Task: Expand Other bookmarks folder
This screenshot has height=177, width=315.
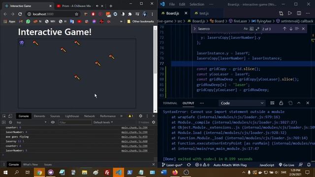Action: click(x=141, y=21)
